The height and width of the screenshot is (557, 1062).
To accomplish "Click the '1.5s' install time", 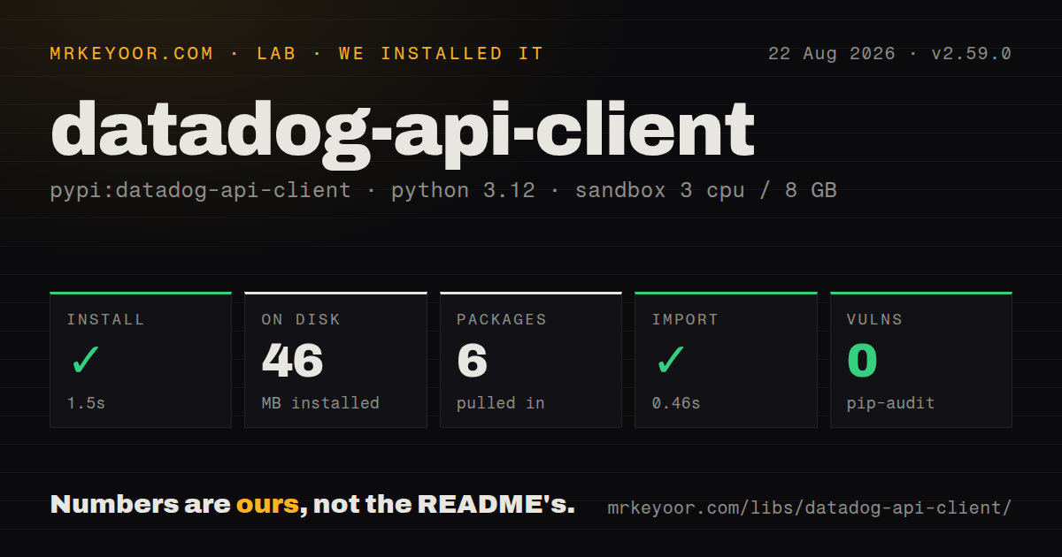I will [86, 403].
